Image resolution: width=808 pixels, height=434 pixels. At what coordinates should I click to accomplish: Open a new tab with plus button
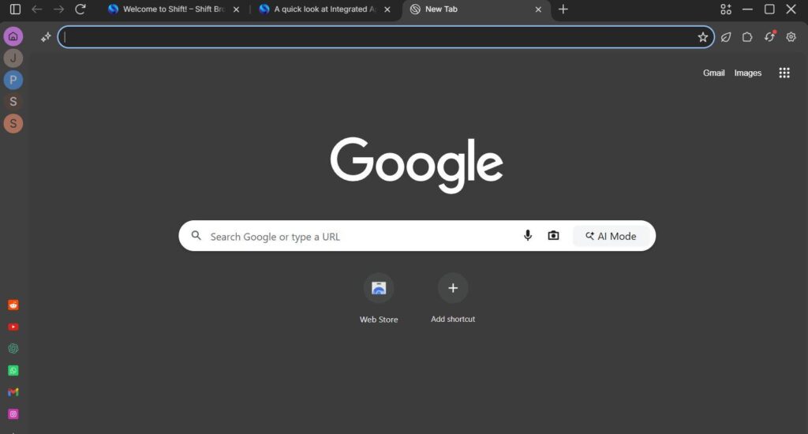(x=563, y=9)
